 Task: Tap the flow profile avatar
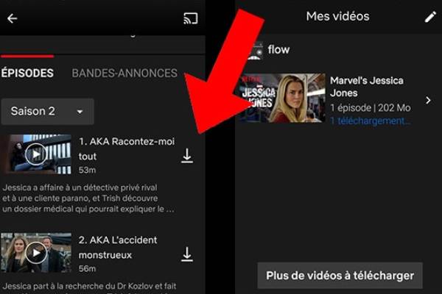(255, 51)
